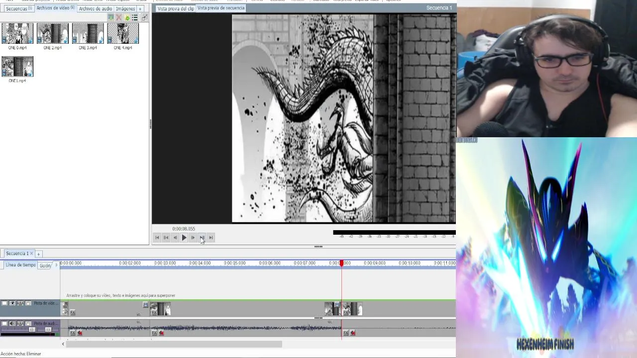Open transition icon before second video clip

pyautogui.click(x=145, y=305)
